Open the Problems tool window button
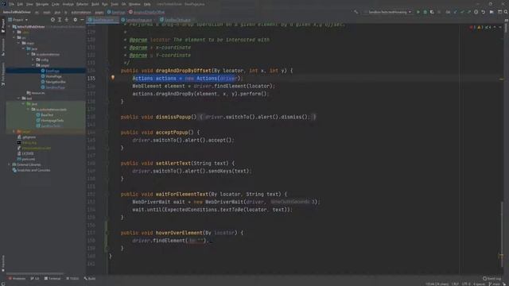Viewport: 509px width, 286px height. 17,278
